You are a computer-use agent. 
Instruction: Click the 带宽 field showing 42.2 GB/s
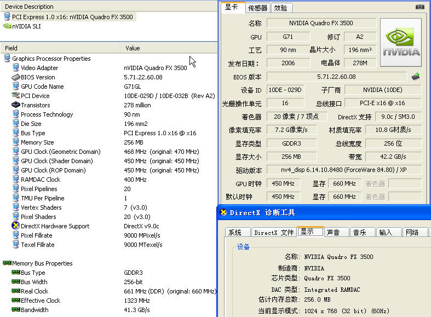[393, 157]
